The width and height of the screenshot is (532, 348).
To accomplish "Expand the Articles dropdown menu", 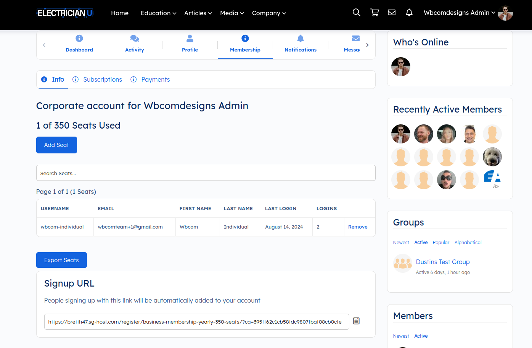I will click(x=198, y=13).
